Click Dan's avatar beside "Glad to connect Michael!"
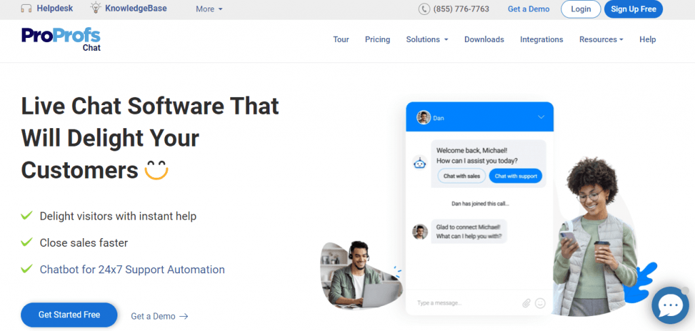 pyautogui.click(x=419, y=231)
